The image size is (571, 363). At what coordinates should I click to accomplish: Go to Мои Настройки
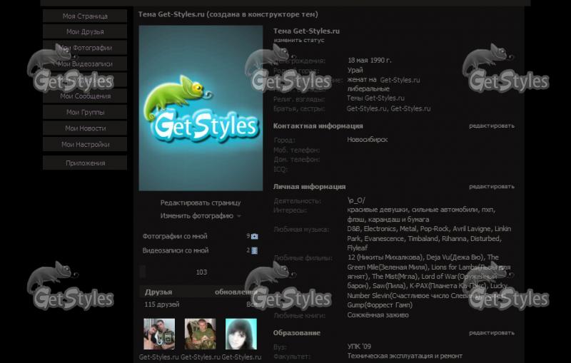click(85, 144)
